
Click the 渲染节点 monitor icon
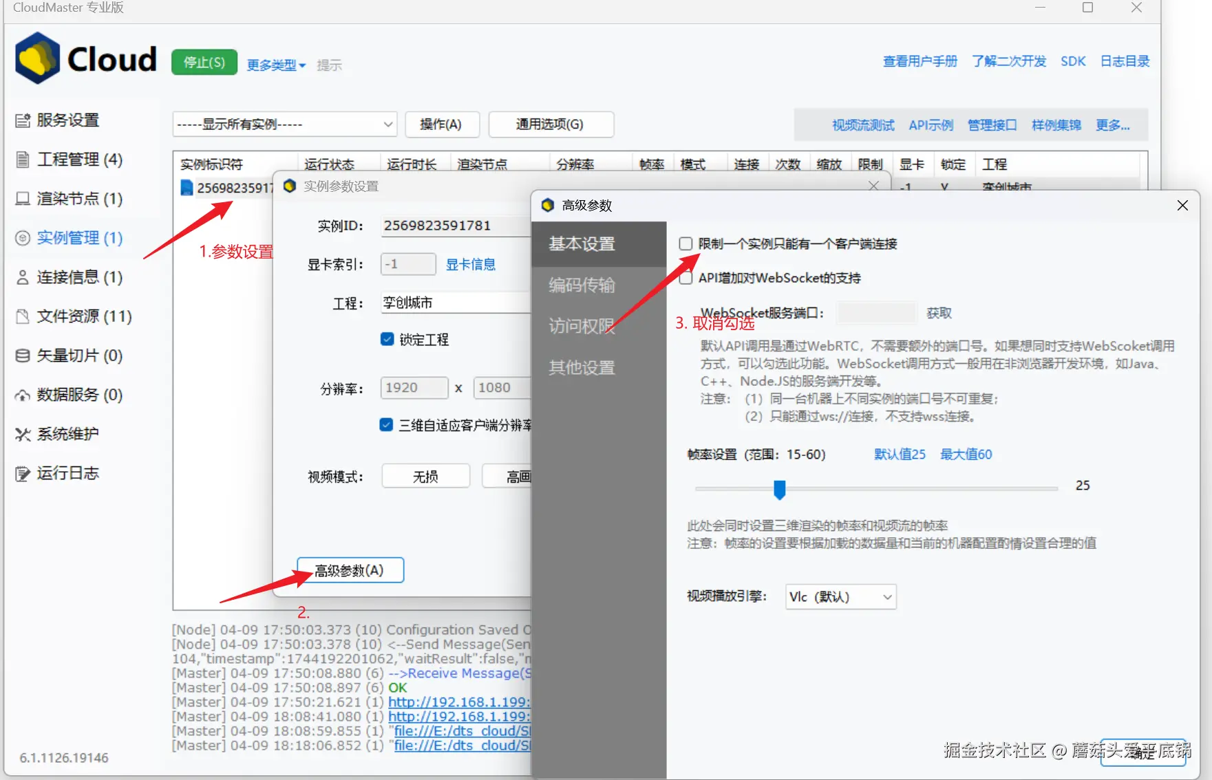tap(23, 199)
